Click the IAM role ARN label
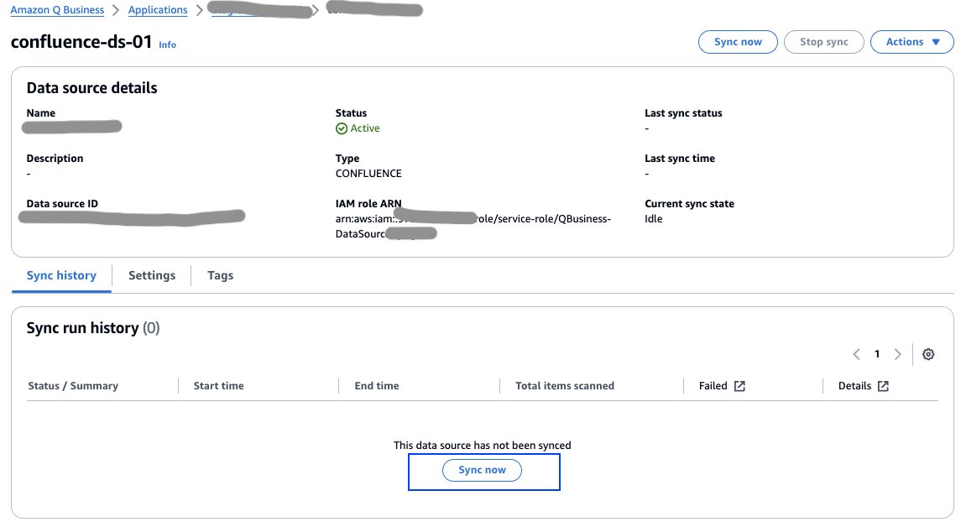This screenshot has width=961, height=527. (368, 204)
